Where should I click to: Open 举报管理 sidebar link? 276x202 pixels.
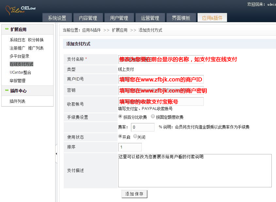point(17,81)
